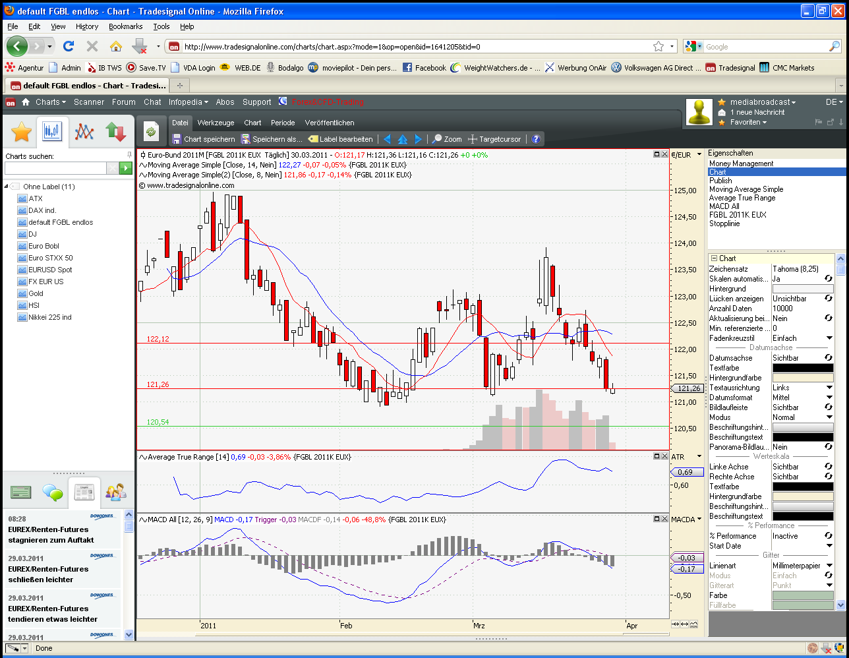849x658 pixels.
Task: Click the Label bearbeiten tag icon
Action: pyautogui.click(x=313, y=139)
